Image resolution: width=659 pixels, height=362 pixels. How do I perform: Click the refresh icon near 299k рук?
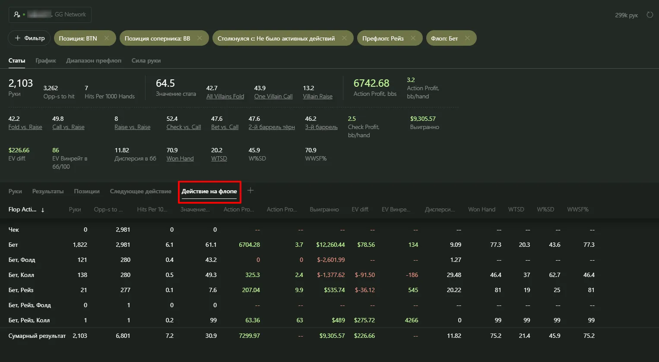(x=649, y=15)
